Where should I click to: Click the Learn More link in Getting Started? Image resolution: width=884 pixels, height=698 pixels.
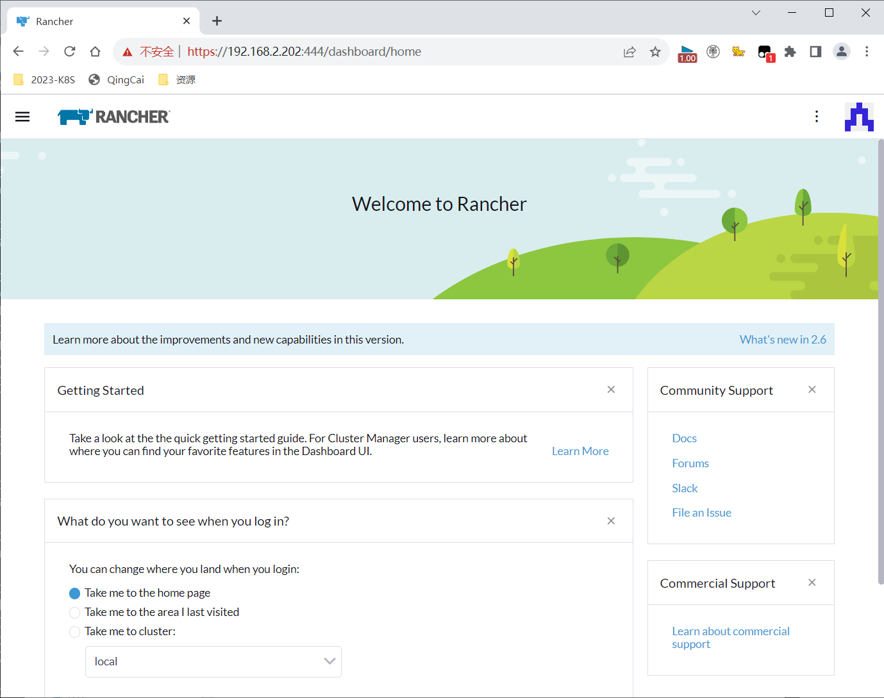click(580, 451)
